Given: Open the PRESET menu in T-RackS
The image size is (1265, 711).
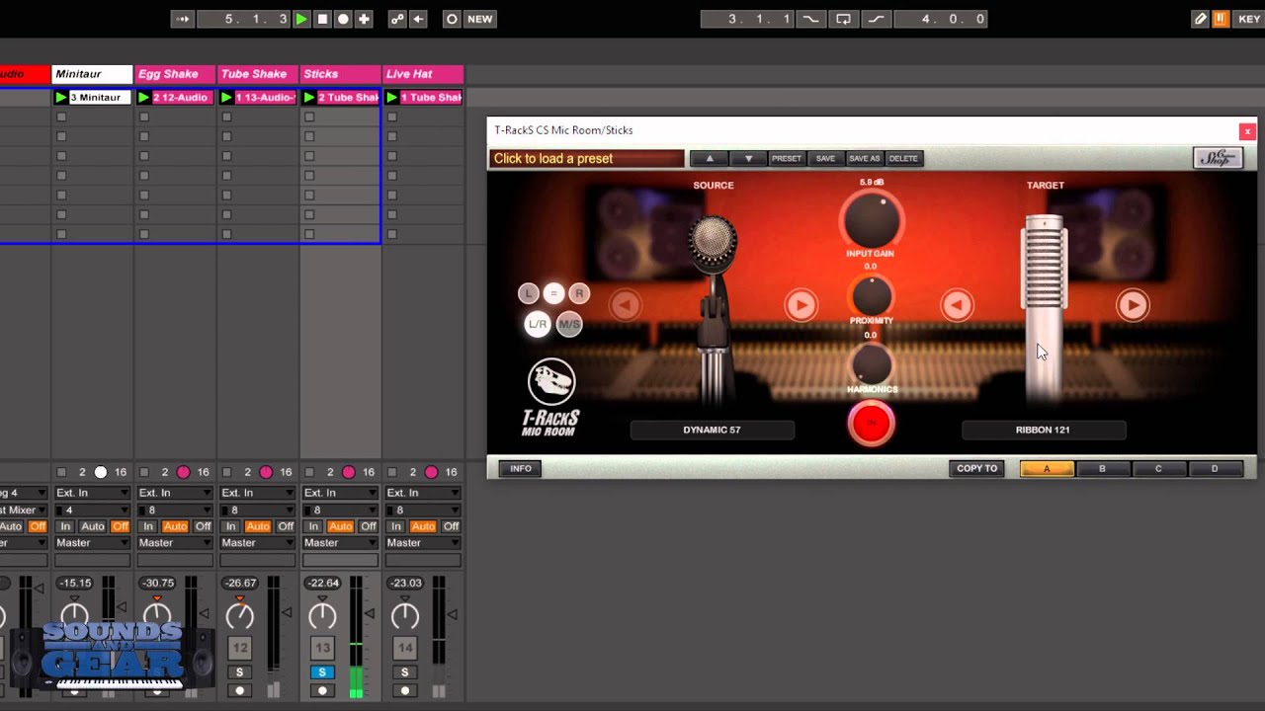Looking at the screenshot, I should point(787,158).
